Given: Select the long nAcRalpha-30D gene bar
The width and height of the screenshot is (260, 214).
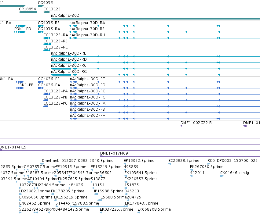Looking at the screenshot, I should [156, 19].
